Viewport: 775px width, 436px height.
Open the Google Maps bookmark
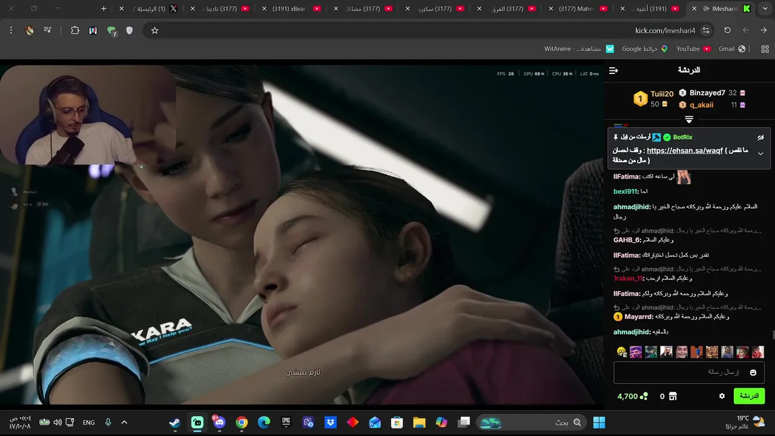coord(645,48)
